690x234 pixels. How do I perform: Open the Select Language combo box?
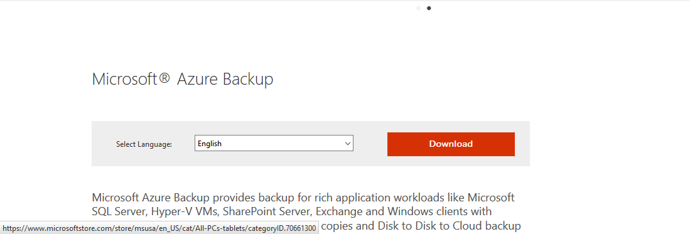click(274, 144)
